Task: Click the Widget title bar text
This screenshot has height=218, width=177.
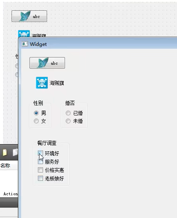Action: [38, 44]
